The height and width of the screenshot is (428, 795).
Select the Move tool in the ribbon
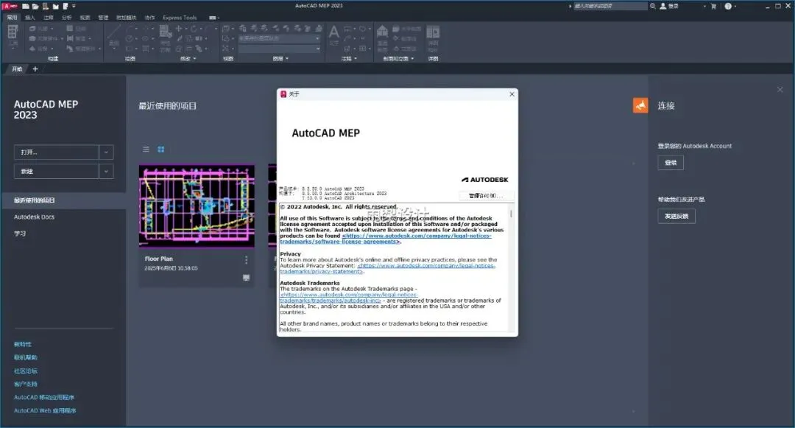(178, 29)
